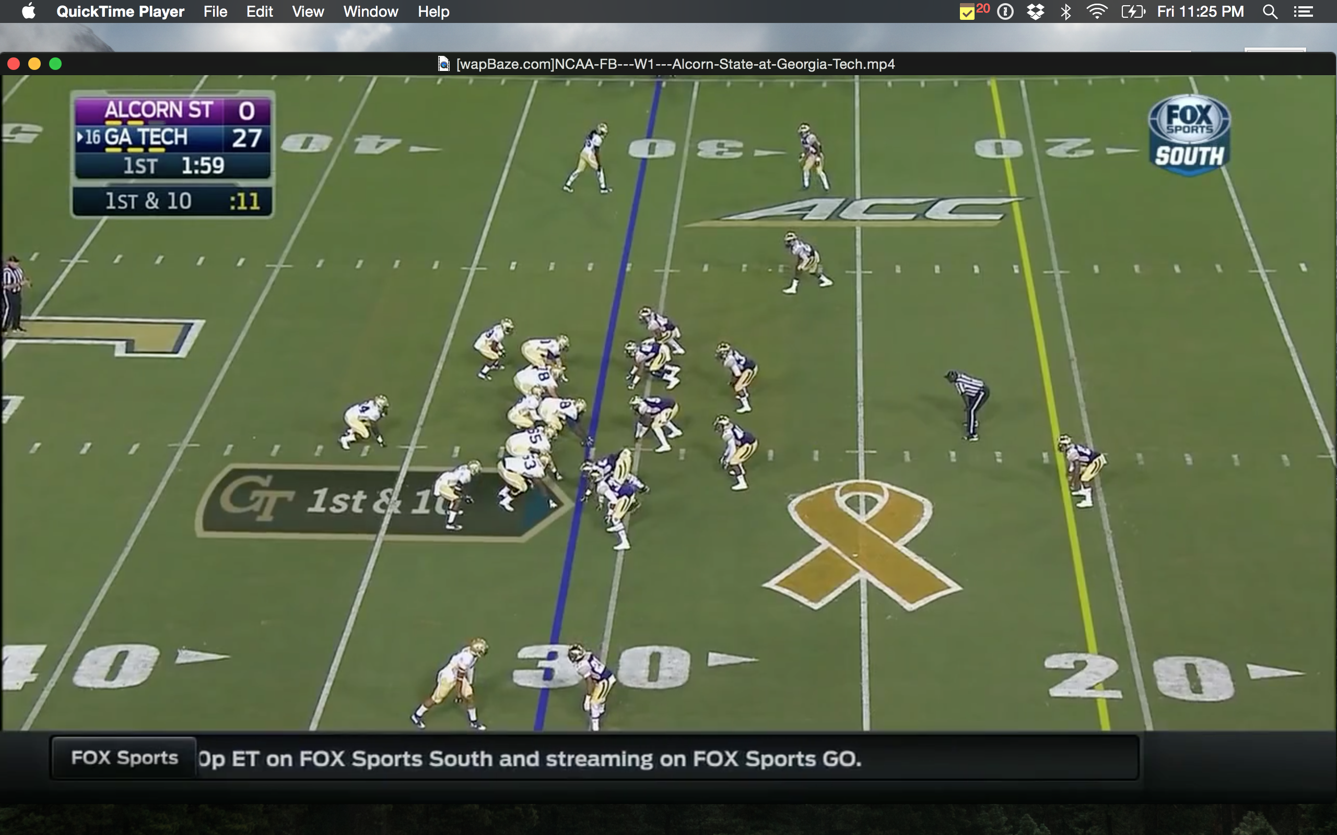Viewport: 1337px width, 835px height.
Task: Click the video file name in title bar
Action: (675, 64)
